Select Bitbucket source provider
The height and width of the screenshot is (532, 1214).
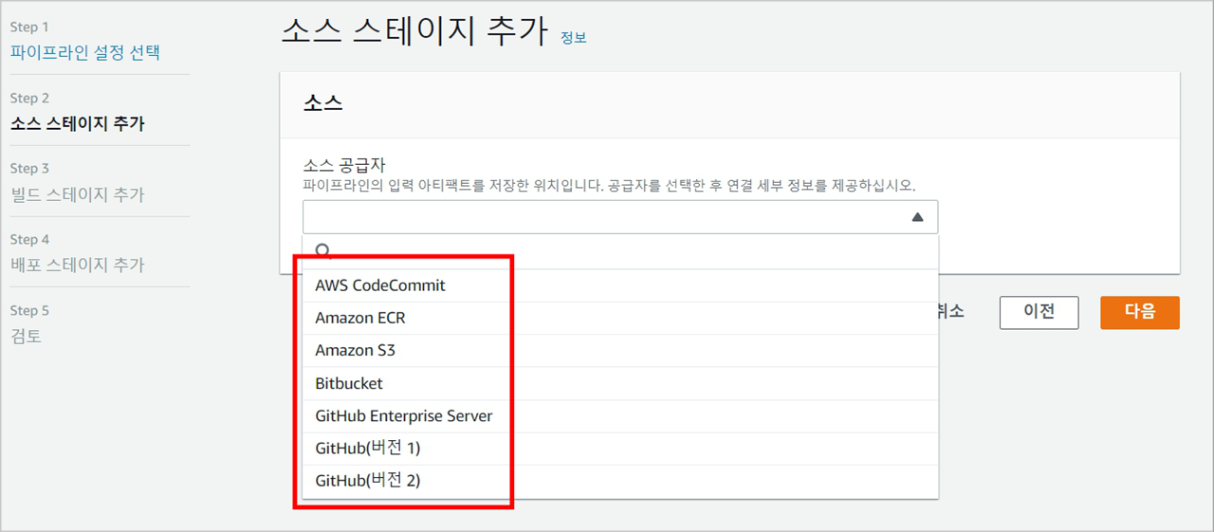coord(620,383)
